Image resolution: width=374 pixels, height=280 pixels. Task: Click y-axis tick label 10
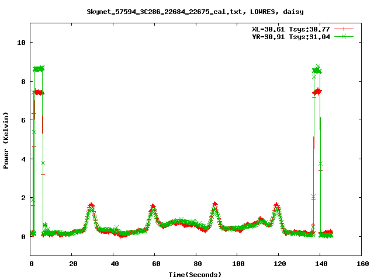pyautogui.click(x=21, y=43)
